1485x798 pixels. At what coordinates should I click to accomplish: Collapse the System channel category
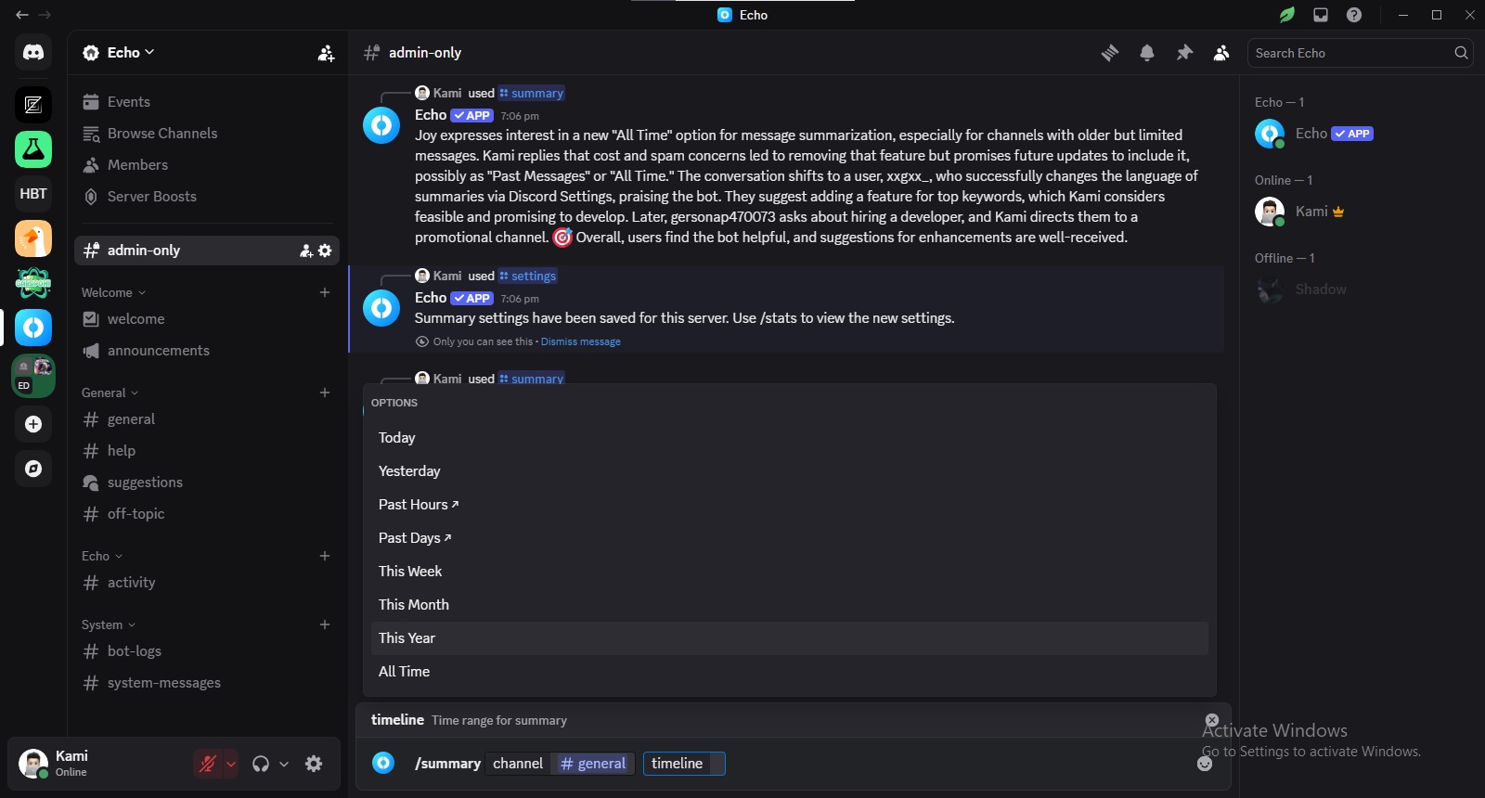click(108, 625)
